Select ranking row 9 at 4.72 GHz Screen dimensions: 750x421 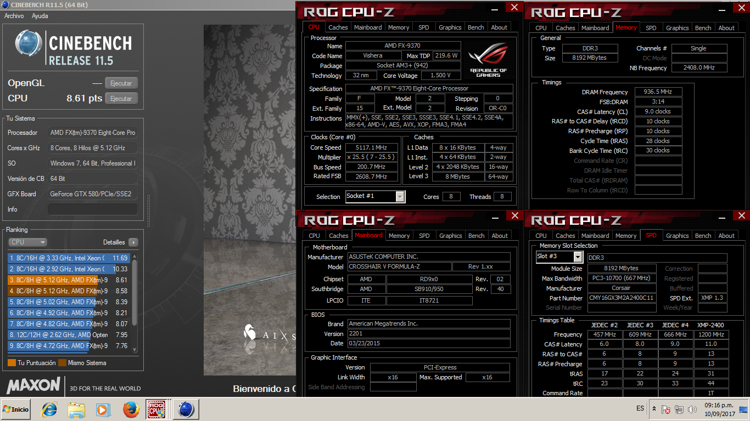(x=68, y=345)
